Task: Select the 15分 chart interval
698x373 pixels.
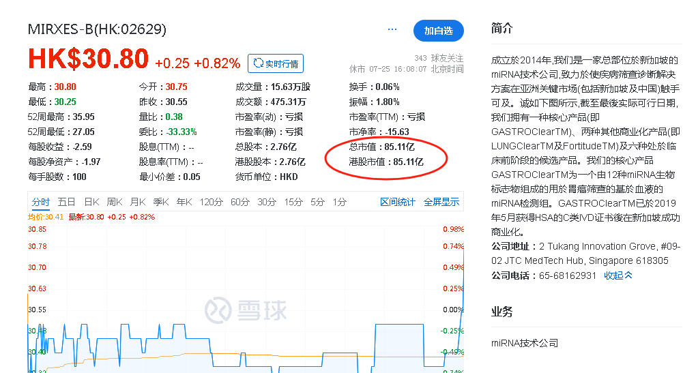Action: tap(293, 202)
